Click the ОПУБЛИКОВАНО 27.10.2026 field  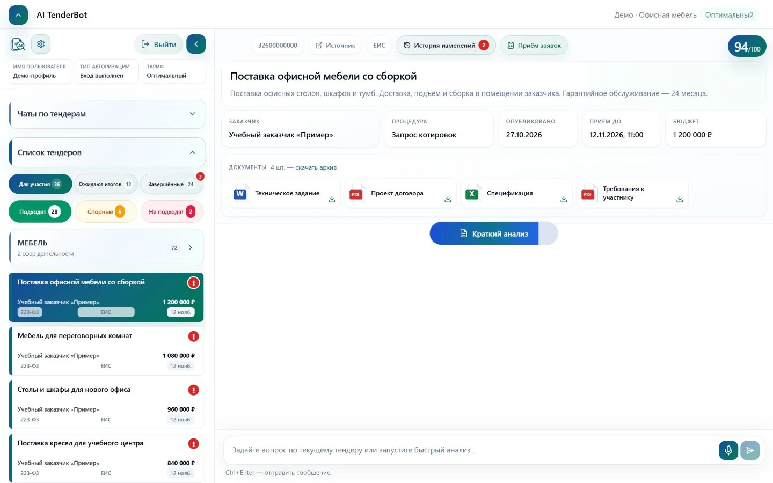click(x=538, y=129)
